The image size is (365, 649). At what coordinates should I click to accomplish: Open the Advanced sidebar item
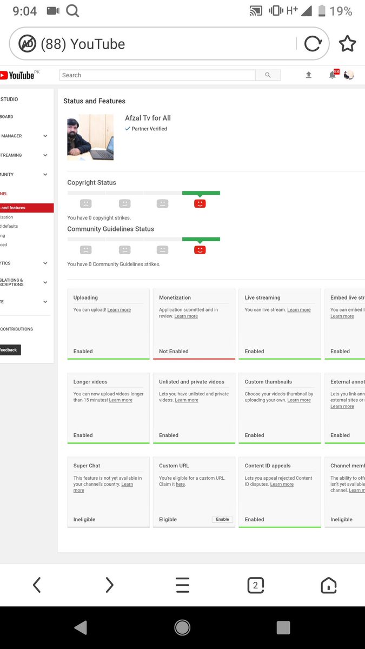4,244
